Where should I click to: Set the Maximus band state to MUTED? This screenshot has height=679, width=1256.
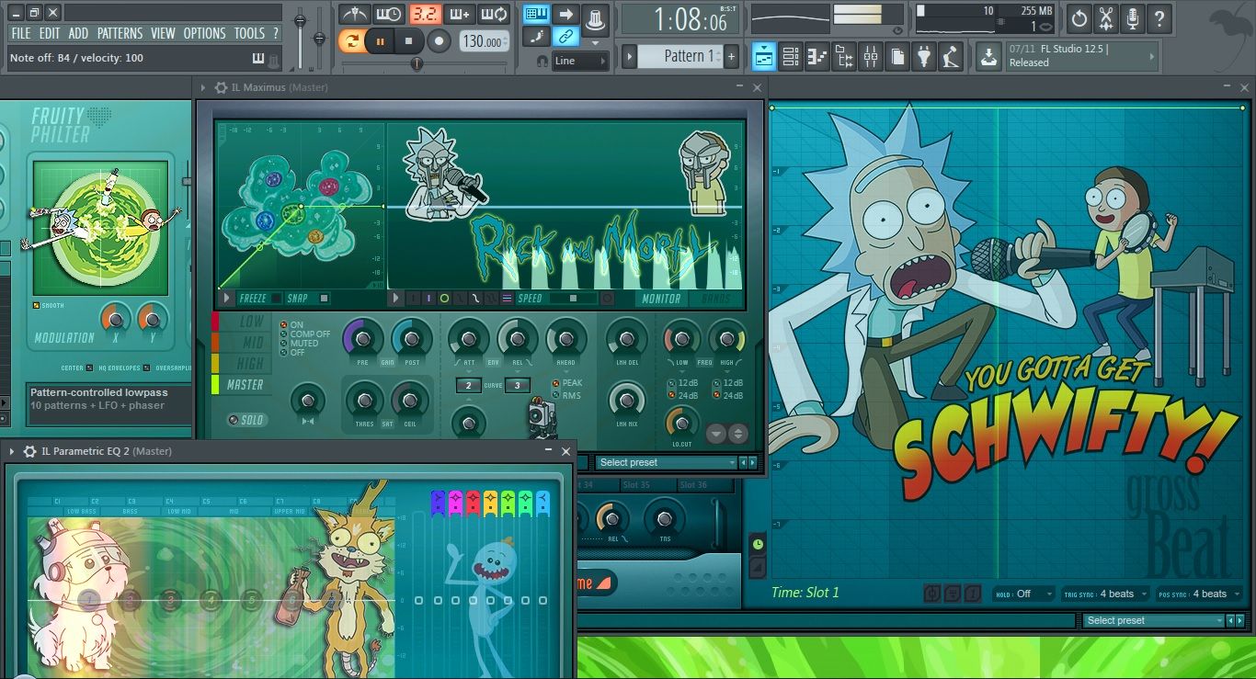tap(284, 344)
